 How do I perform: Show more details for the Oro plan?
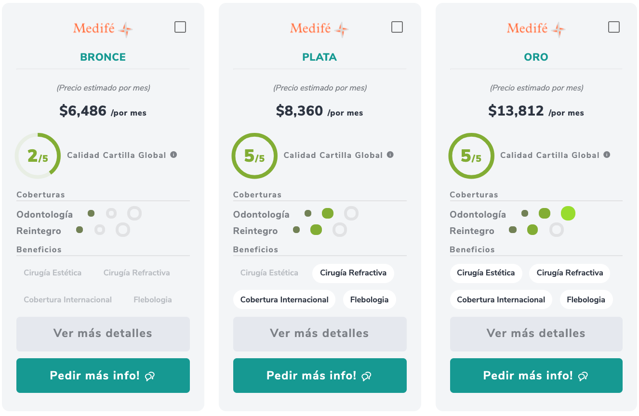(x=536, y=334)
